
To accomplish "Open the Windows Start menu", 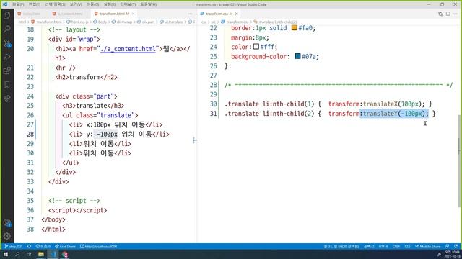I will (6, 254).
